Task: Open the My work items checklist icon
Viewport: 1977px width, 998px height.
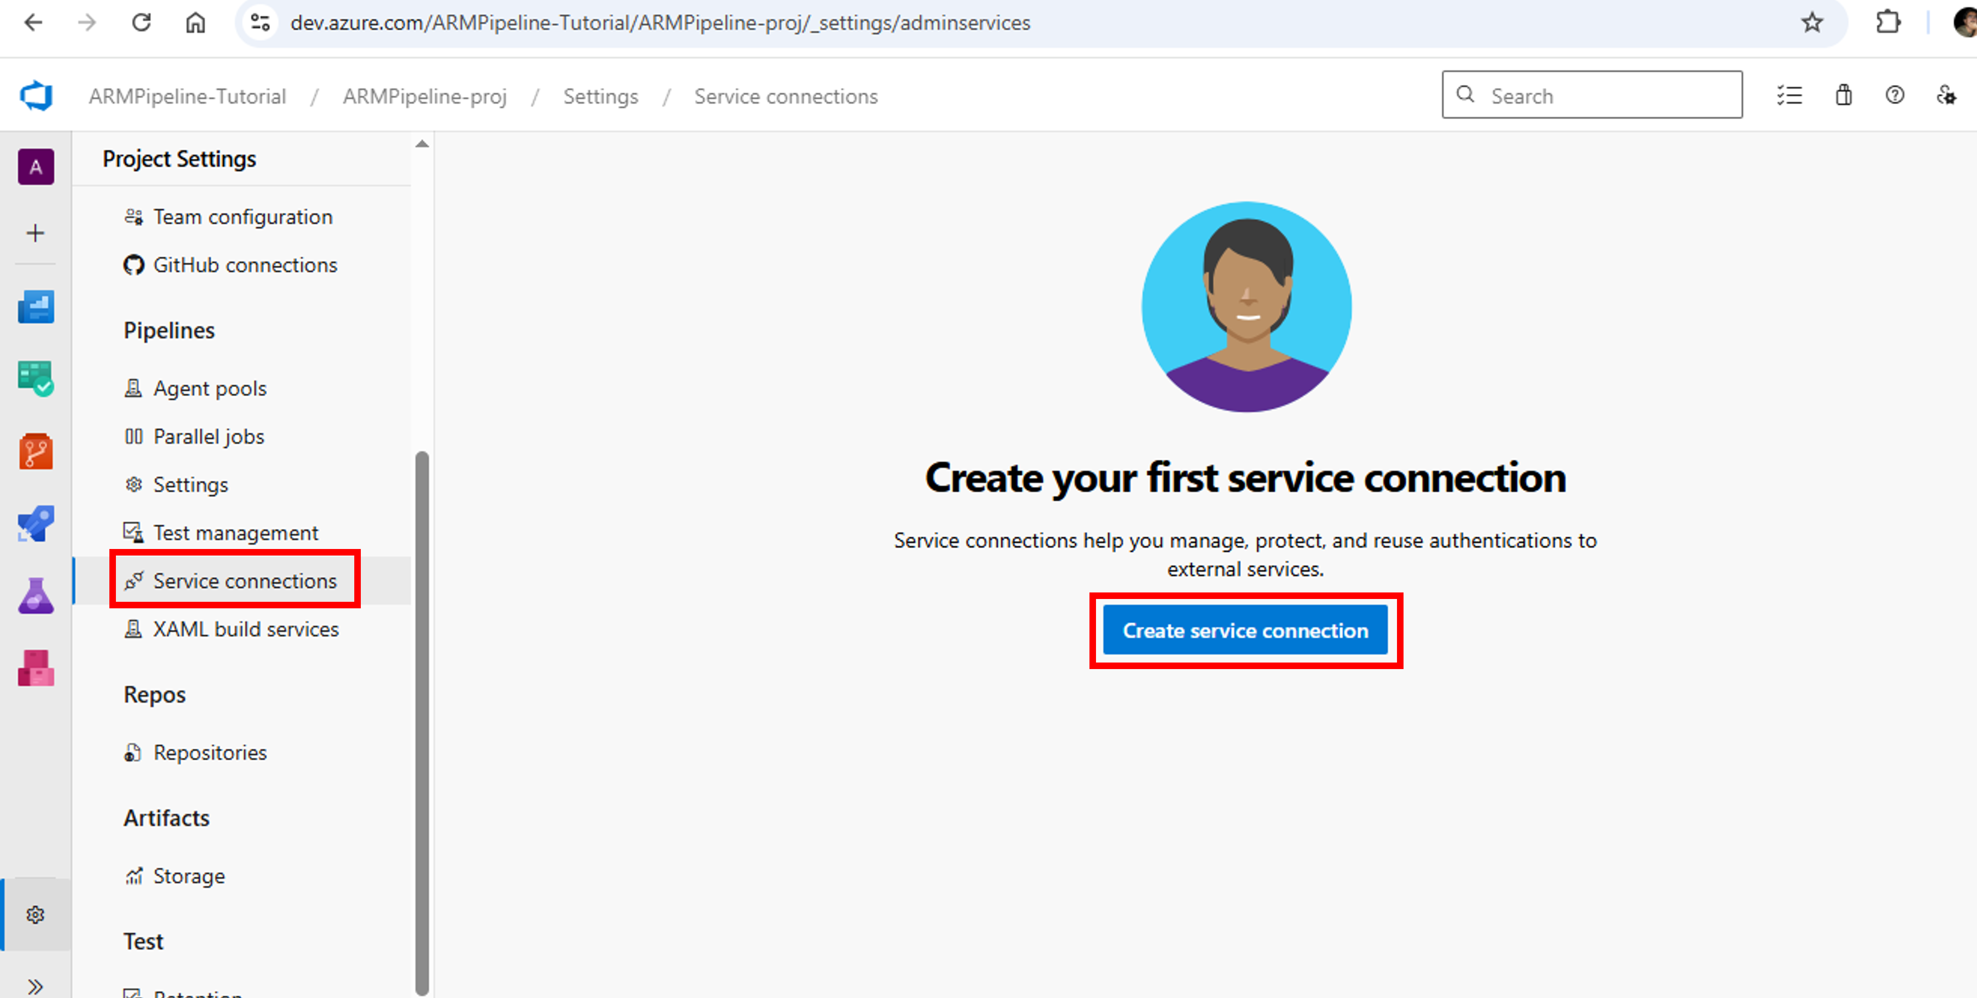Action: (x=1790, y=95)
